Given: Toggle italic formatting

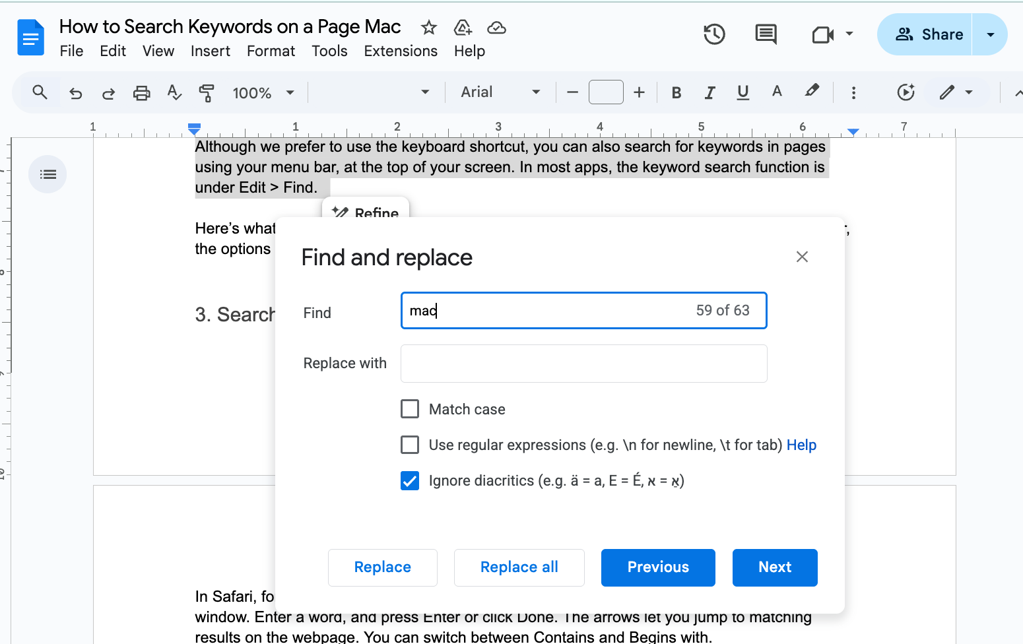Looking at the screenshot, I should coord(709,92).
